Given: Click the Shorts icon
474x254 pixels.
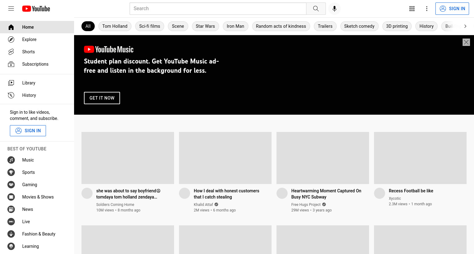Looking at the screenshot, I should pyautogui.click(x=11, y=52).
